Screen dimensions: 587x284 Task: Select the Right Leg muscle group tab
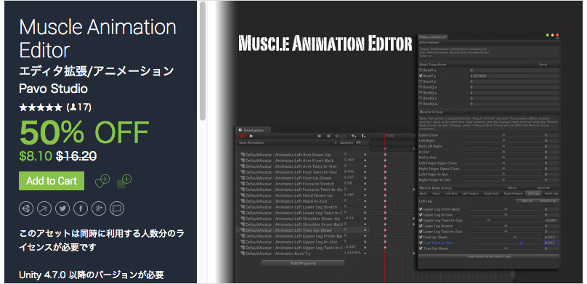[x=551, y=193]
